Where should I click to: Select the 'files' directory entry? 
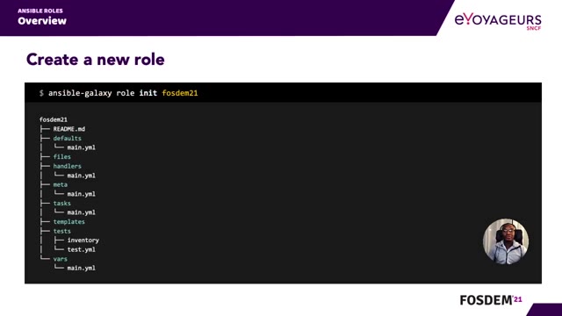[62, 157]
